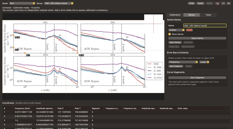Image resolution: width=233 pixels, height=129 pixels.
Task: Click Apply Series
Action: pos(197,38)
